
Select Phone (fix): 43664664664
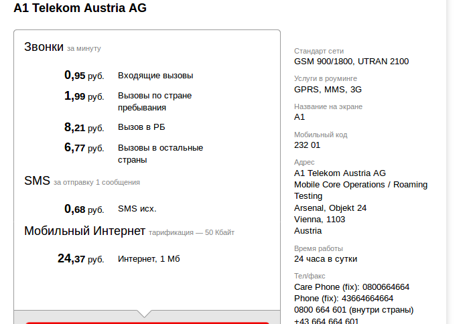coord(343,299)
